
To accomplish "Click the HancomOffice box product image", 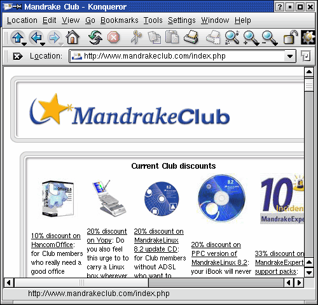I will pyautogui.click(x=58, y=199).
